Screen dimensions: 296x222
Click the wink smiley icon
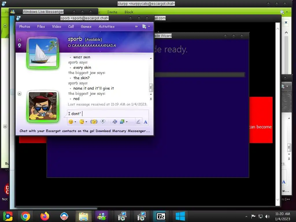pos(82,122)
